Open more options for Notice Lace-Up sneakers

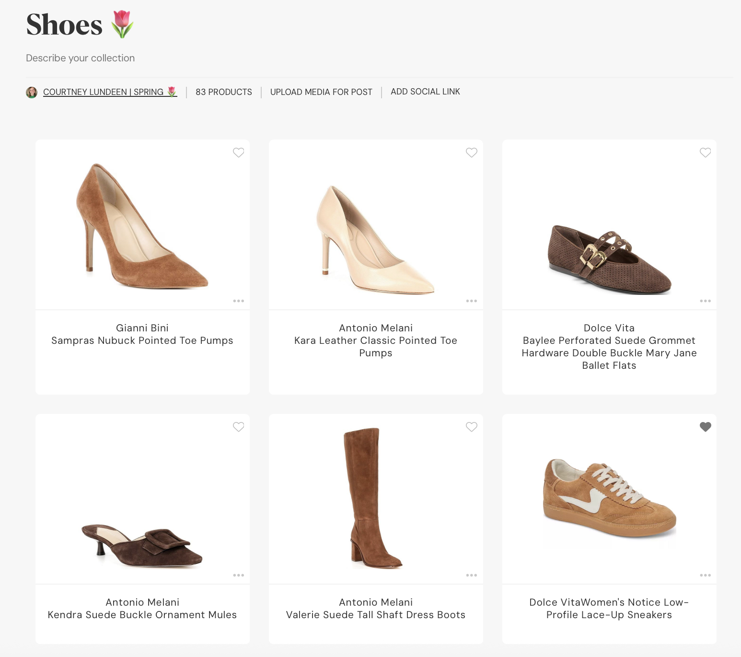tap(705, 575)
